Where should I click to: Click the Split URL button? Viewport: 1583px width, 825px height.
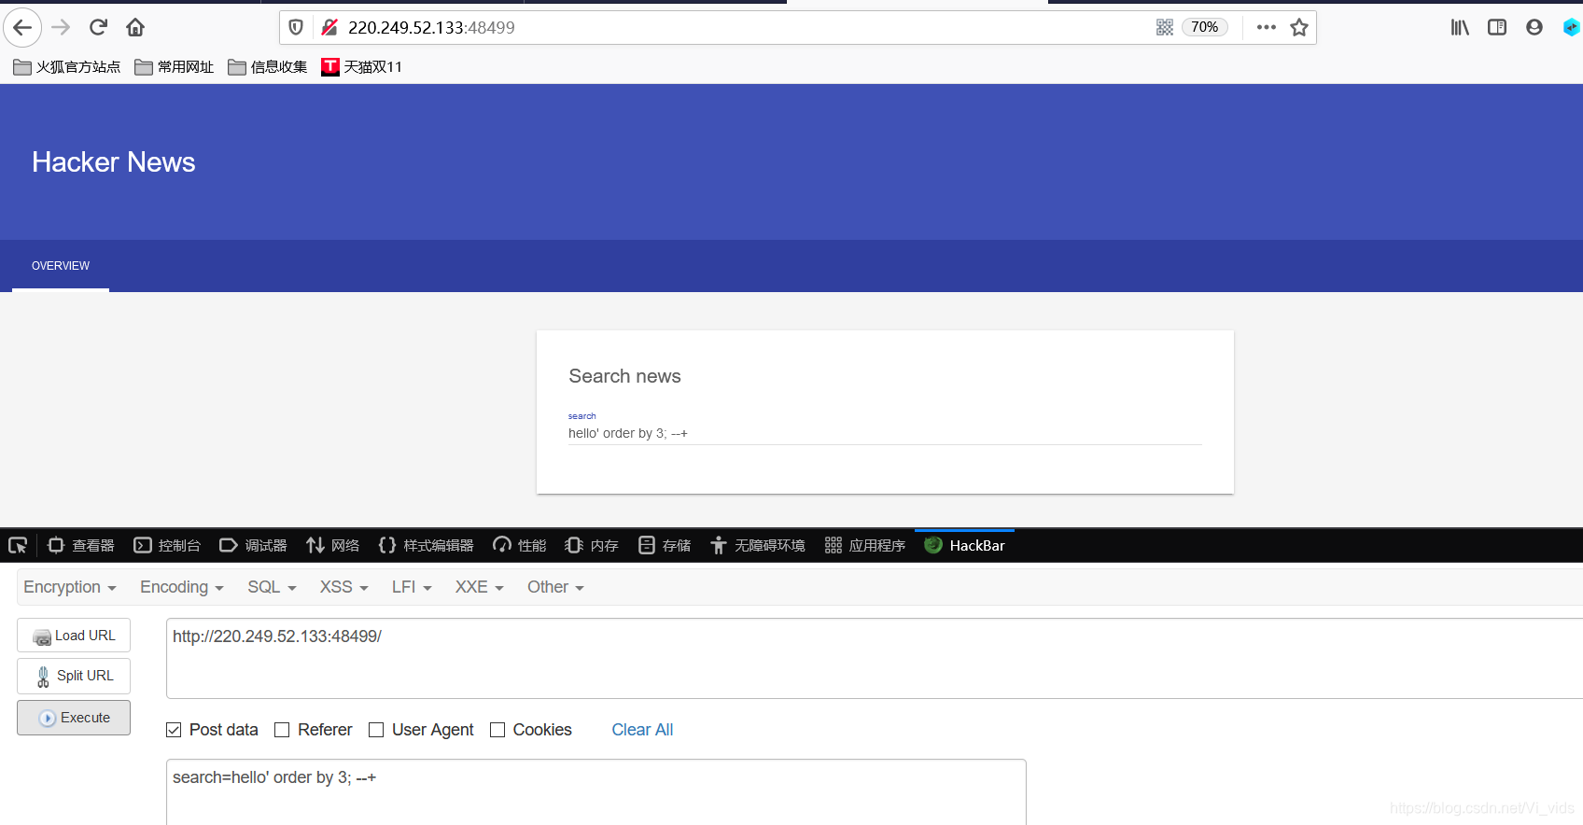[x=74, y=676]
